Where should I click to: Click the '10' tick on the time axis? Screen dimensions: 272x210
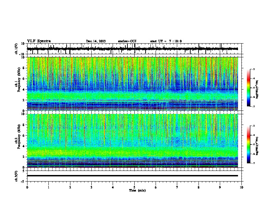(x=241, y=187)
